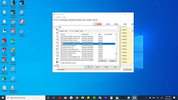Open the Photos taskbar icon
The width and height of the screenshot is (178, 100).
(x=117, y=97)
